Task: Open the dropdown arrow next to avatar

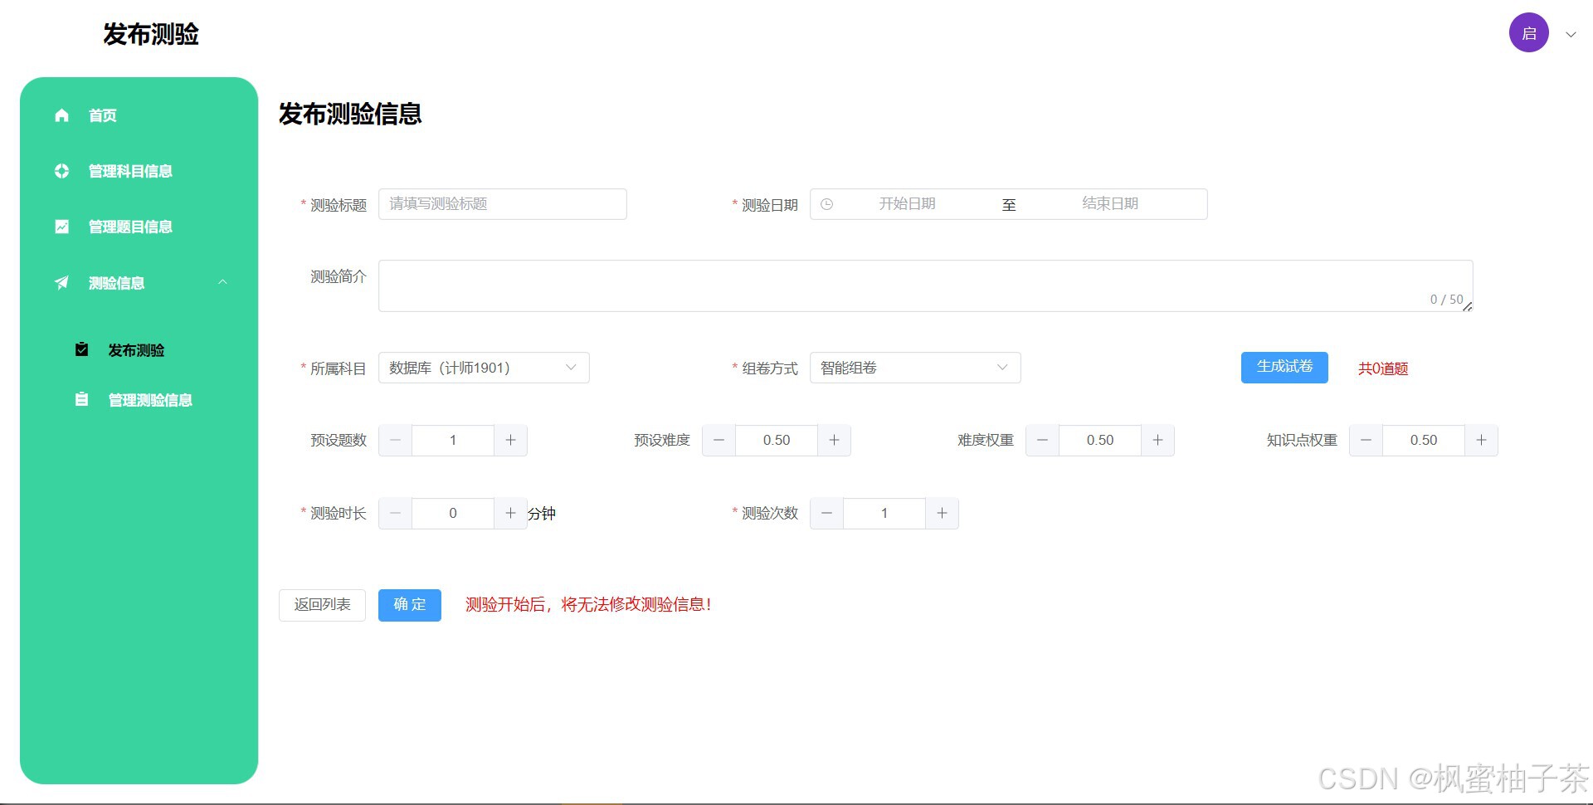Action: 1571,35
